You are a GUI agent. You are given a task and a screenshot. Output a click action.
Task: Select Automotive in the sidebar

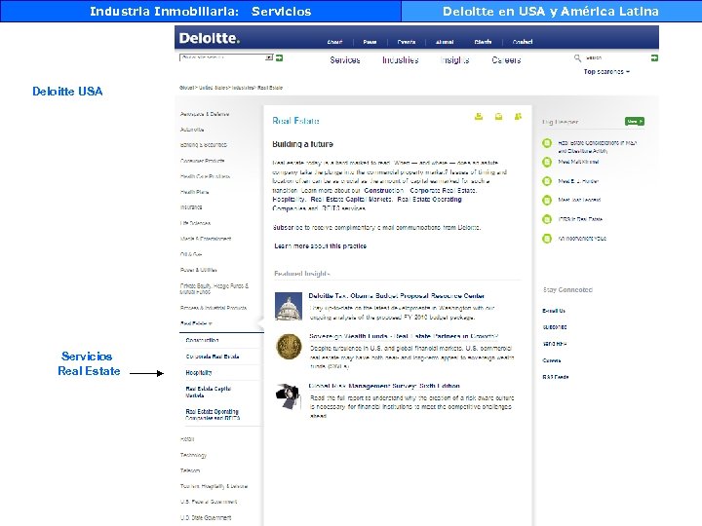192,130
